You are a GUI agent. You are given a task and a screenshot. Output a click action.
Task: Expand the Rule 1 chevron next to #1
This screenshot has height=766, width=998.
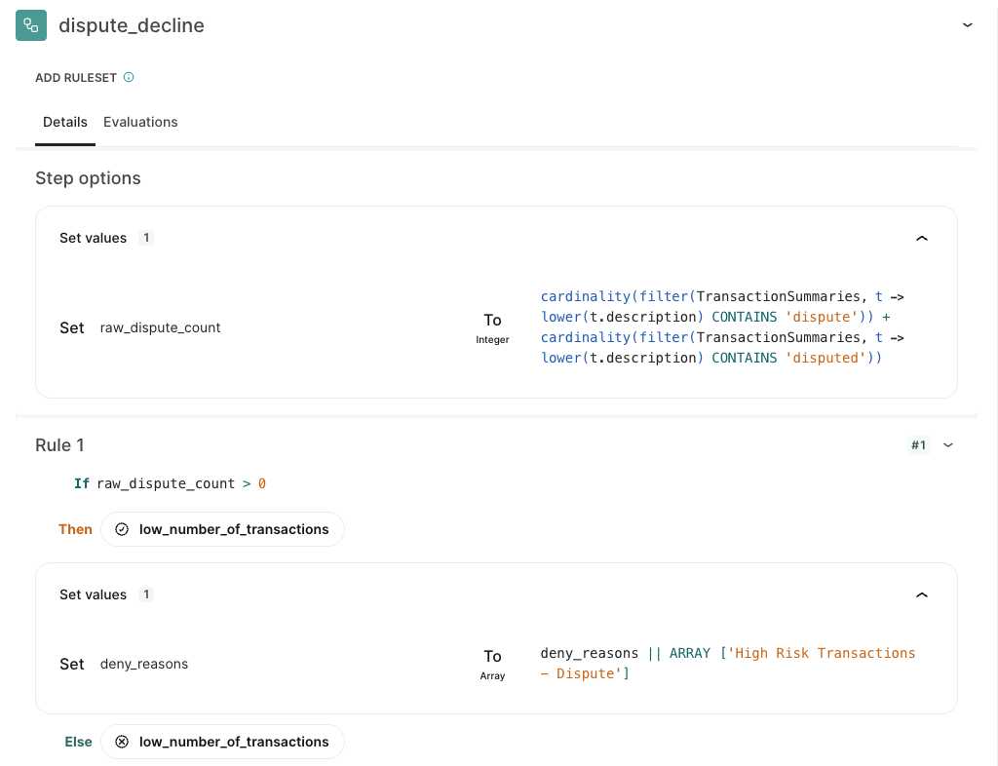click(947, 444)
